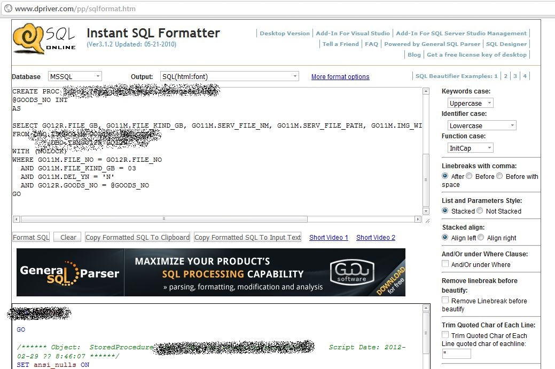Open SQL Beautifier Example 4

click(x=525, y=76)
